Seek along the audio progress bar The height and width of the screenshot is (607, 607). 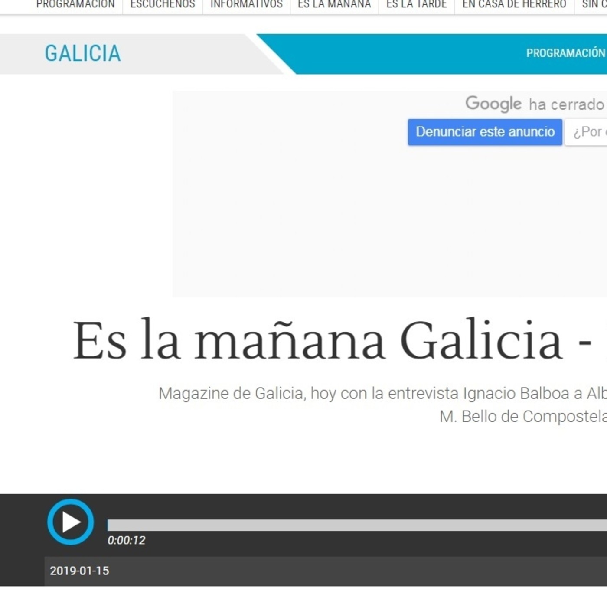[357, 525]
